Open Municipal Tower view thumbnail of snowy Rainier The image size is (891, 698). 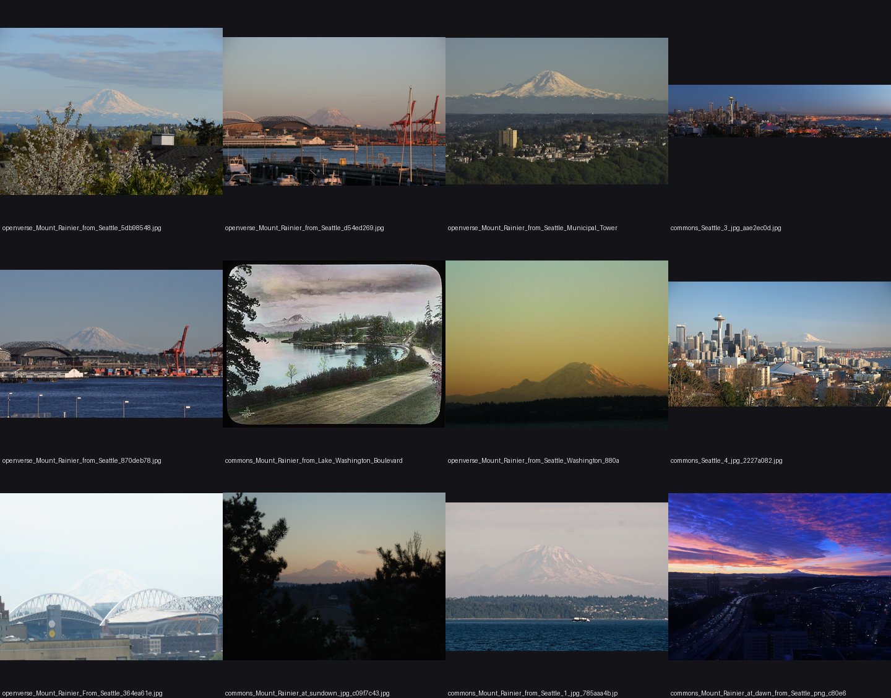point(557,111)
